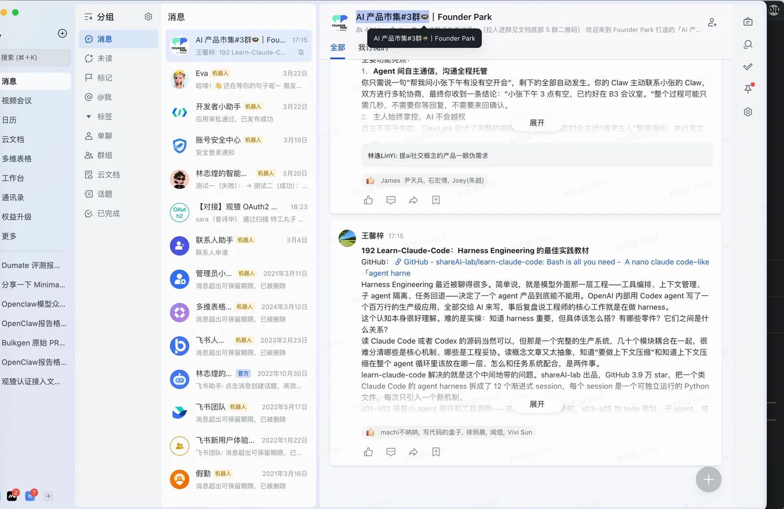Open 更多 in left navigation
Viewport: 784px width, 509px height.
pos(34,236)
